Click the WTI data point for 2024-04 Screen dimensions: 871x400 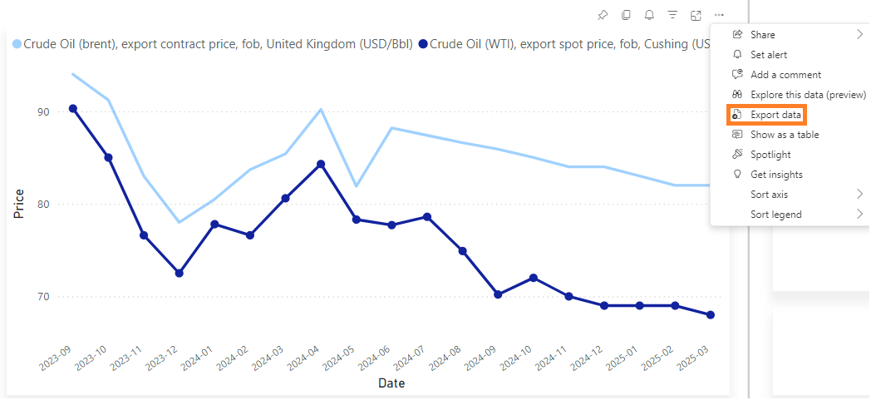(321, 165)
